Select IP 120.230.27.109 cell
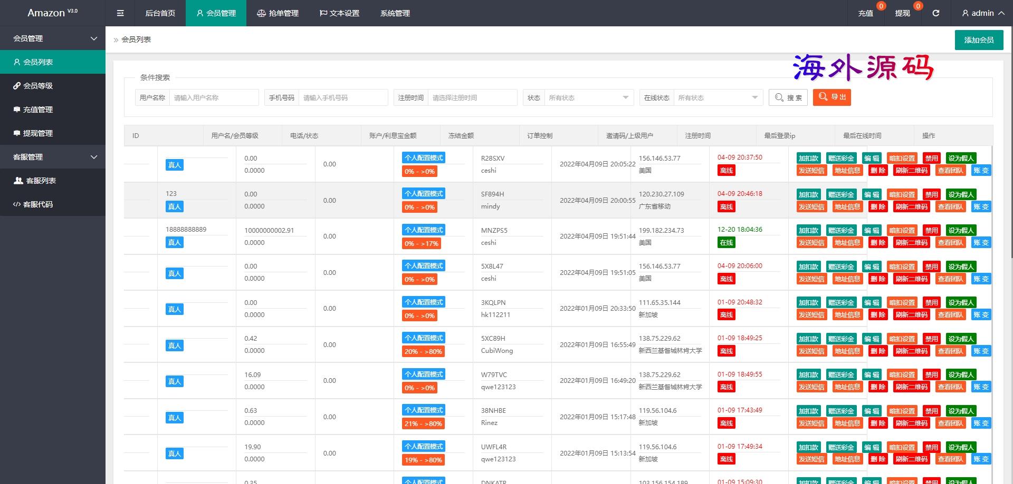The image size is (1013, 484). coord(661,194)
